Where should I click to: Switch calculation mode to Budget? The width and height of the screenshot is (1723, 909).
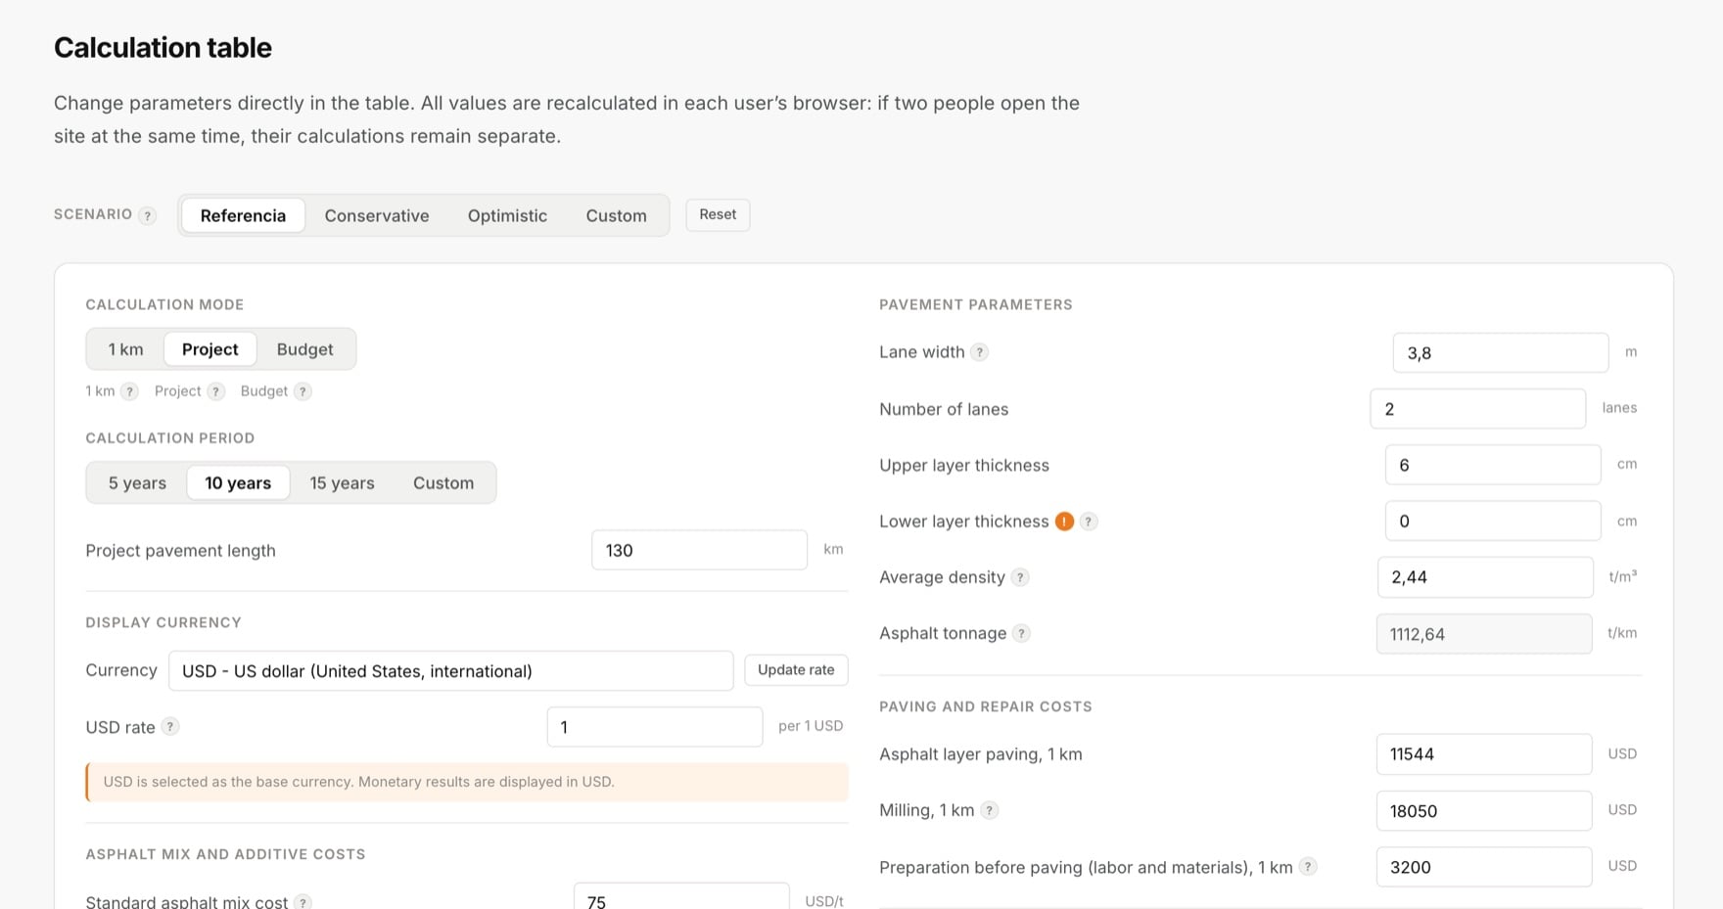click(x=304, y=349)
